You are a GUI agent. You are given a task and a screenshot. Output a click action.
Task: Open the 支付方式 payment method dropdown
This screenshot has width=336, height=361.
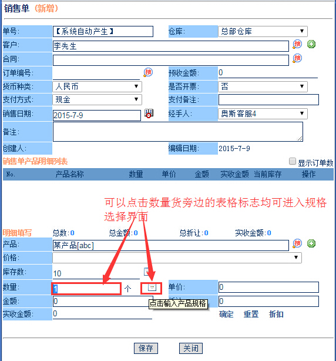click(x=97, y=99)
